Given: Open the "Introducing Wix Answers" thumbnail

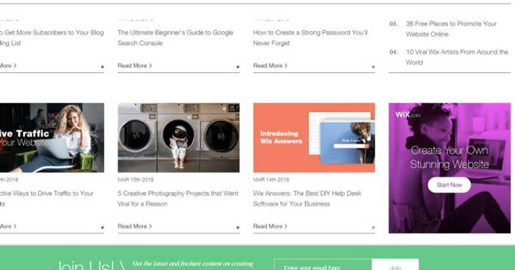Looking at the screenshot, I should 314,138.
